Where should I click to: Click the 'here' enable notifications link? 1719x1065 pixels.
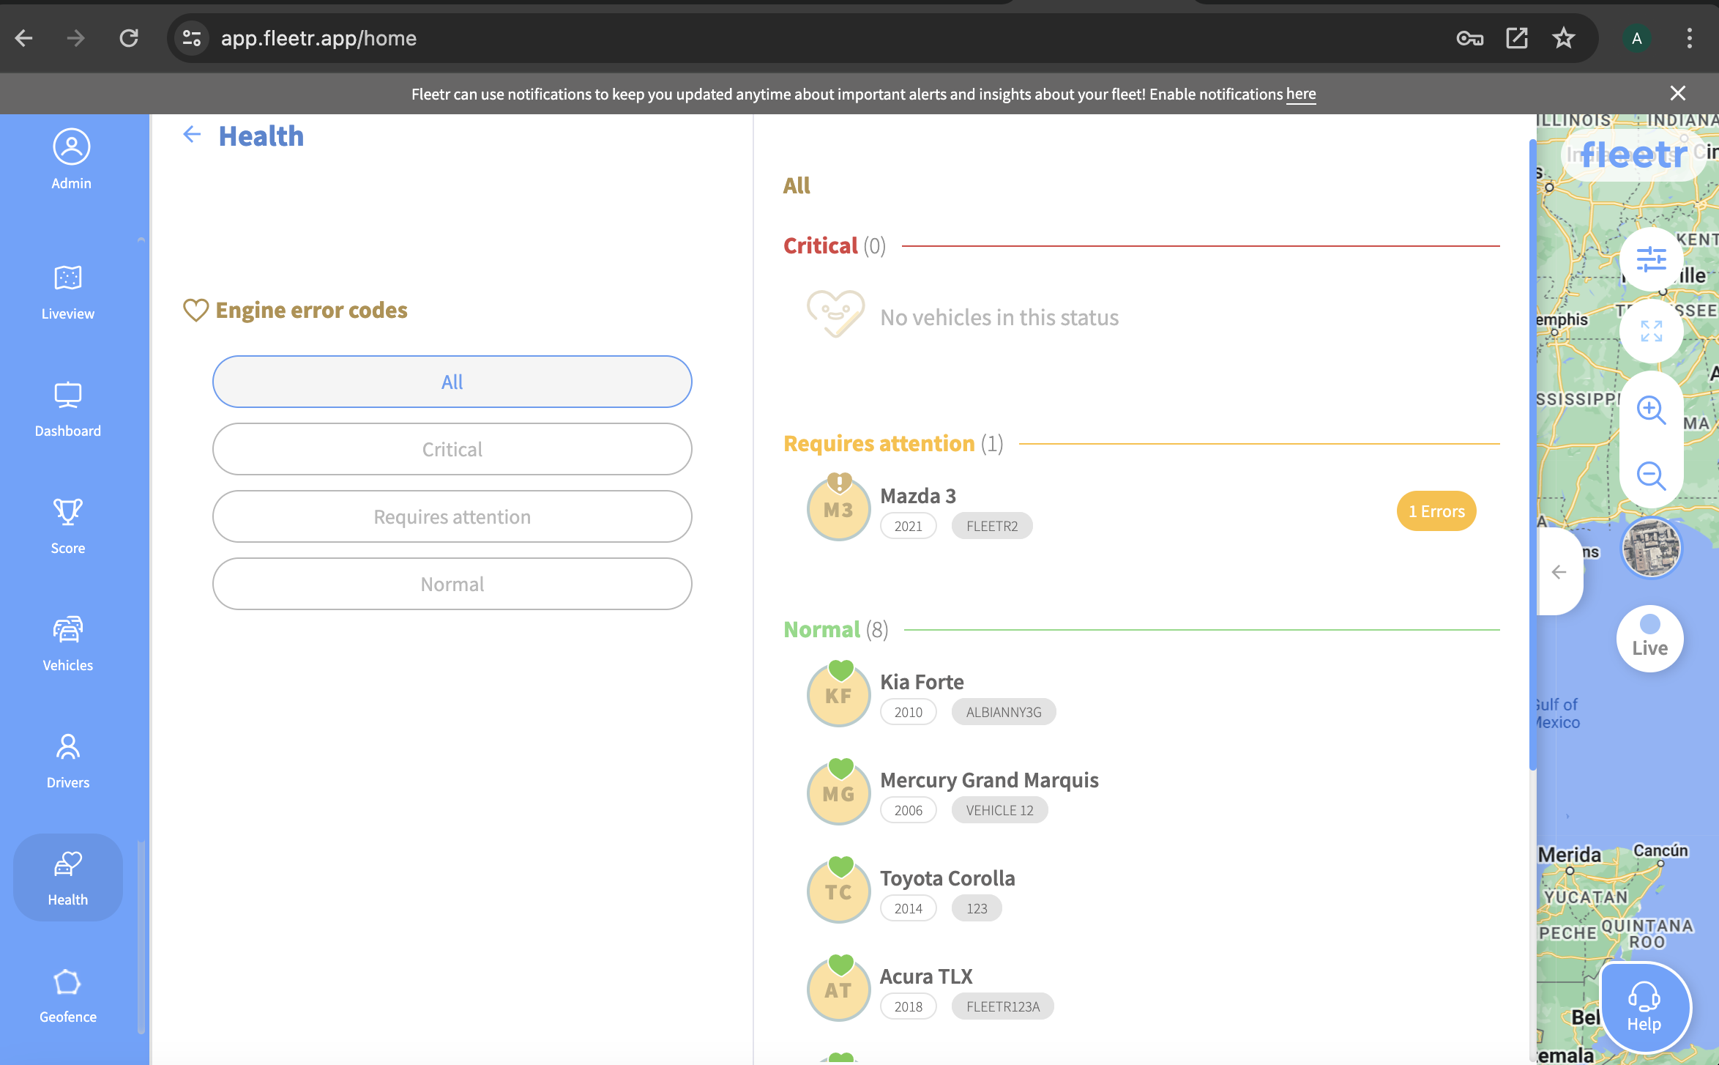(1300, 94)
